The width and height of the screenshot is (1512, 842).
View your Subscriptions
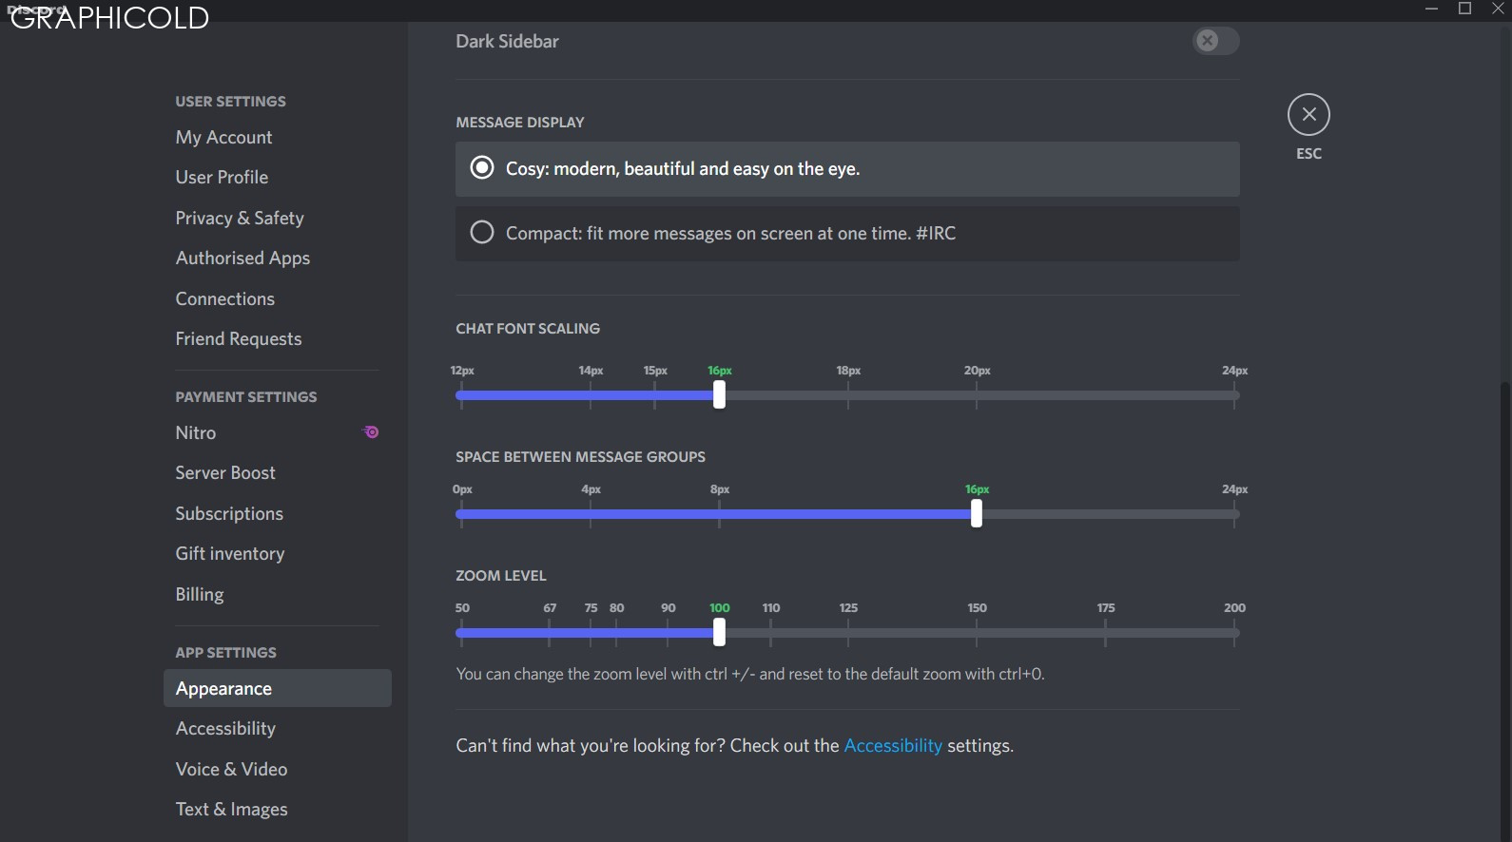[229, 513]
